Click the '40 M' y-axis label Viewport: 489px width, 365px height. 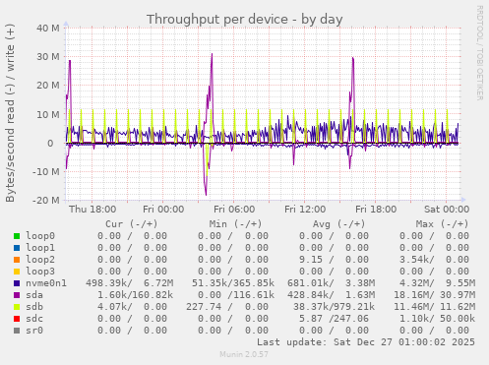[x=48, y=29]
